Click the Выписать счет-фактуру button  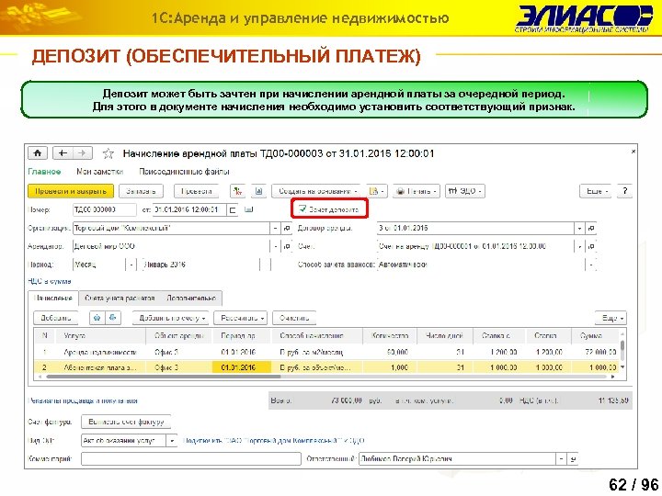126,422
